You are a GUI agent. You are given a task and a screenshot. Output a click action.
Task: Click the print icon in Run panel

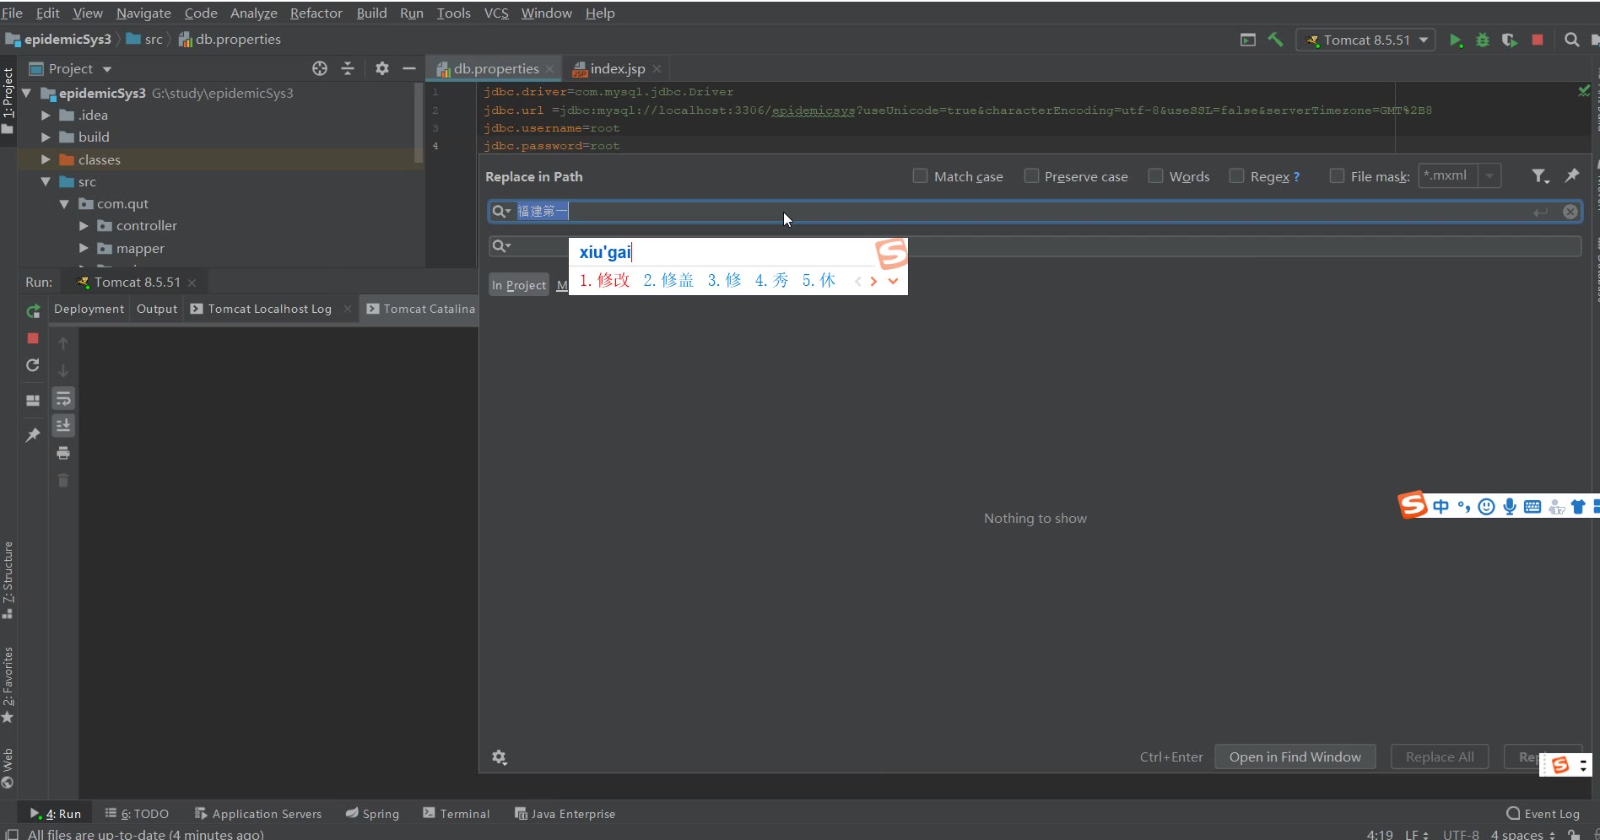pyautogui.click(x=63, y=453)
